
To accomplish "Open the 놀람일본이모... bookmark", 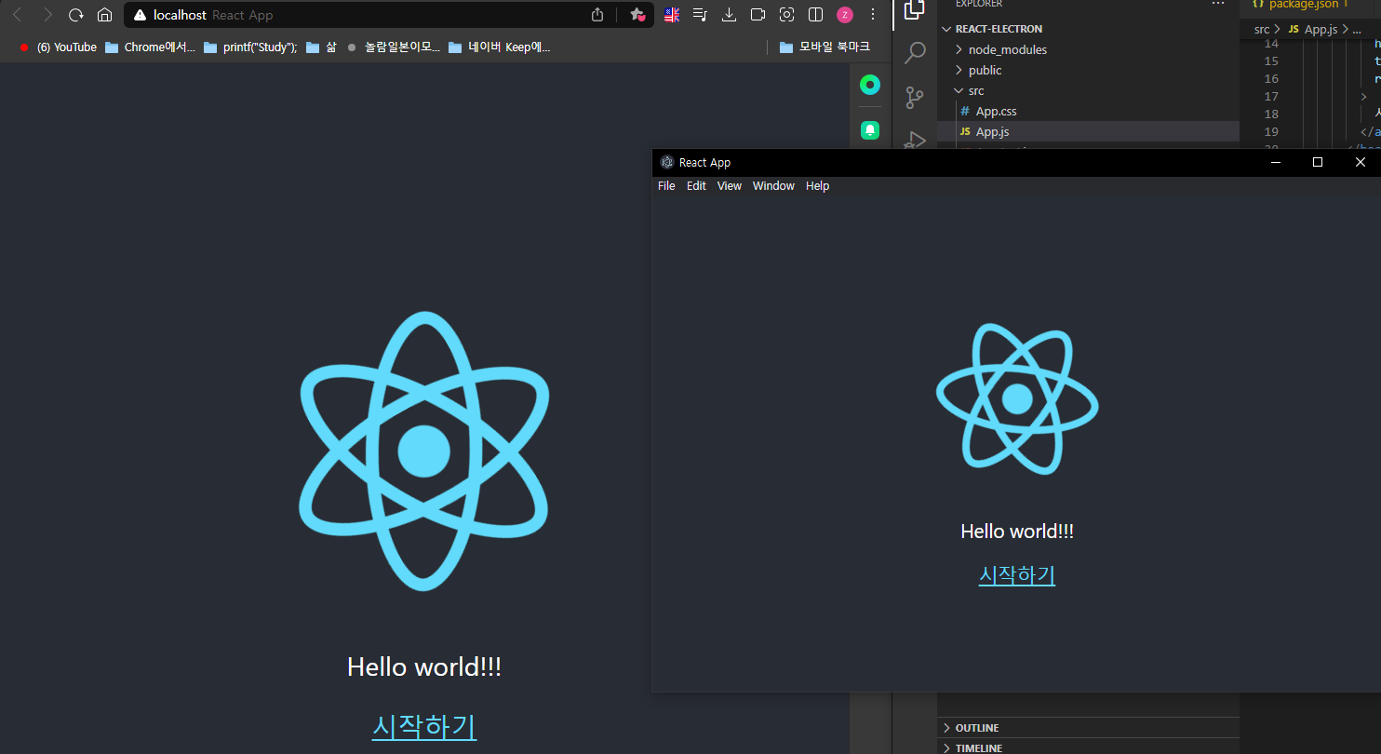I will point(393,47).
